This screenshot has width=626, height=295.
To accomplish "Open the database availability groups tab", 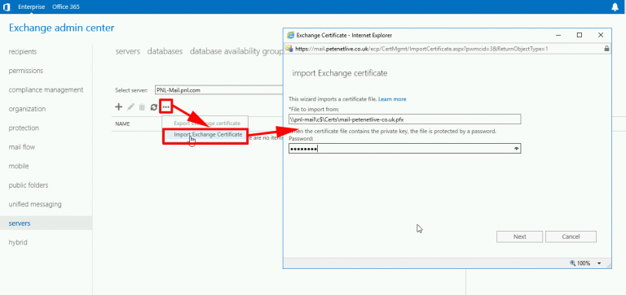I will coord(236,51).
